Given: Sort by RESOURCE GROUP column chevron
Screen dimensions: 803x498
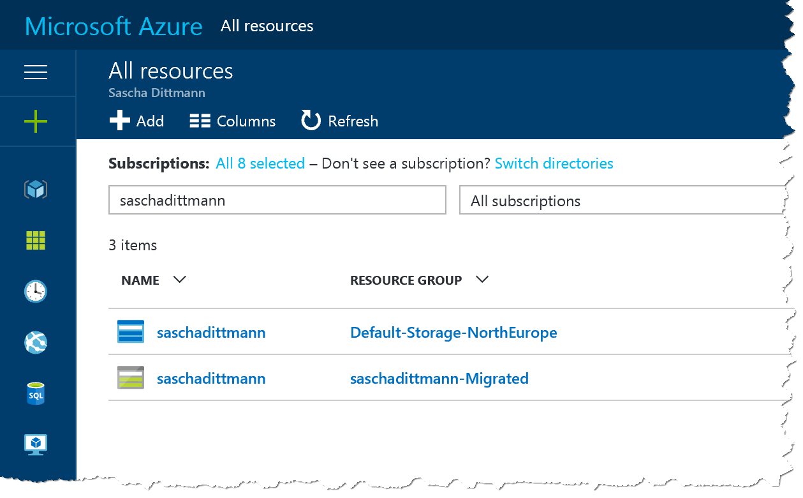Looking at the screenshot, I should 482,280.
